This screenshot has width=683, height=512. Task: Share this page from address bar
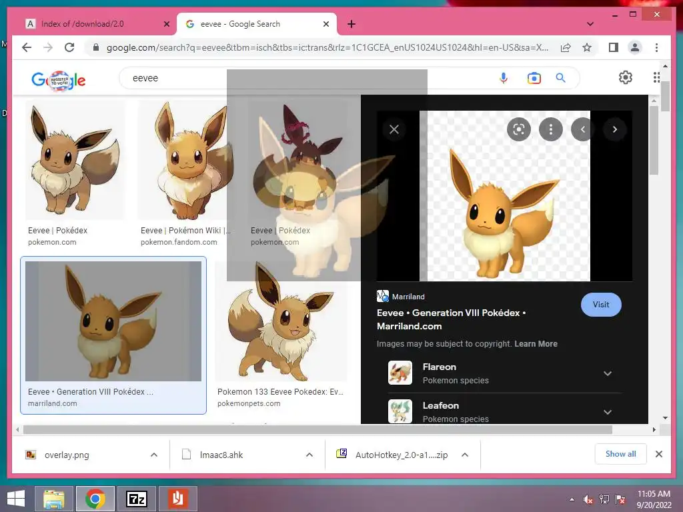pyautogui.click(x=566, y=47)
